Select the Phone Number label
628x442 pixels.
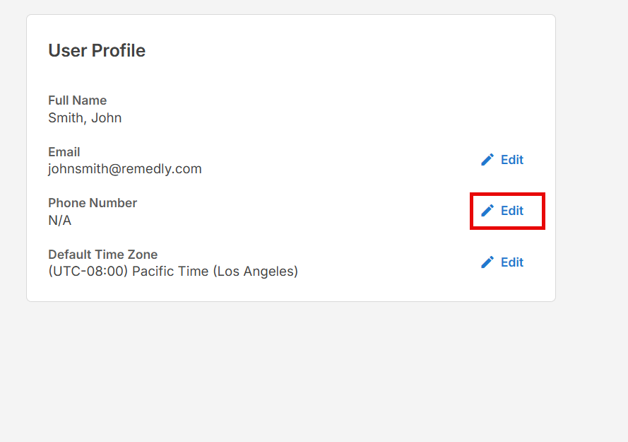point(93,203)
